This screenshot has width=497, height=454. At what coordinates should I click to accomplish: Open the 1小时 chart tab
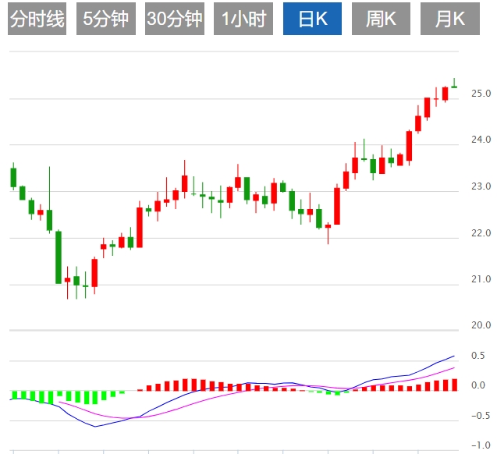tap(243, 19)
